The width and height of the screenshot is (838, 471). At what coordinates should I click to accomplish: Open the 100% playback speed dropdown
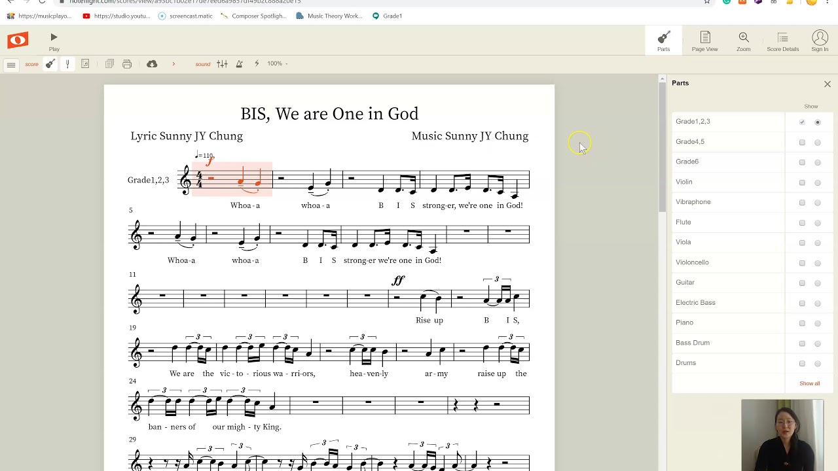(x=278, y=63)
